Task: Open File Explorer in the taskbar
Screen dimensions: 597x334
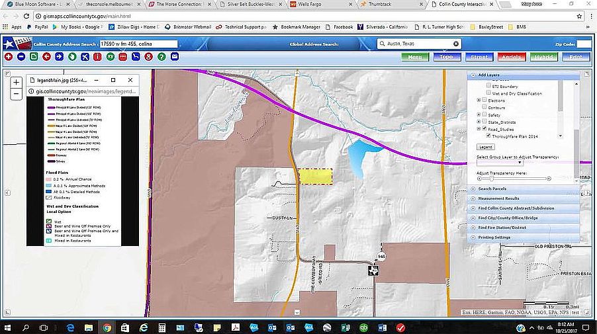Action: click(89, 327)
